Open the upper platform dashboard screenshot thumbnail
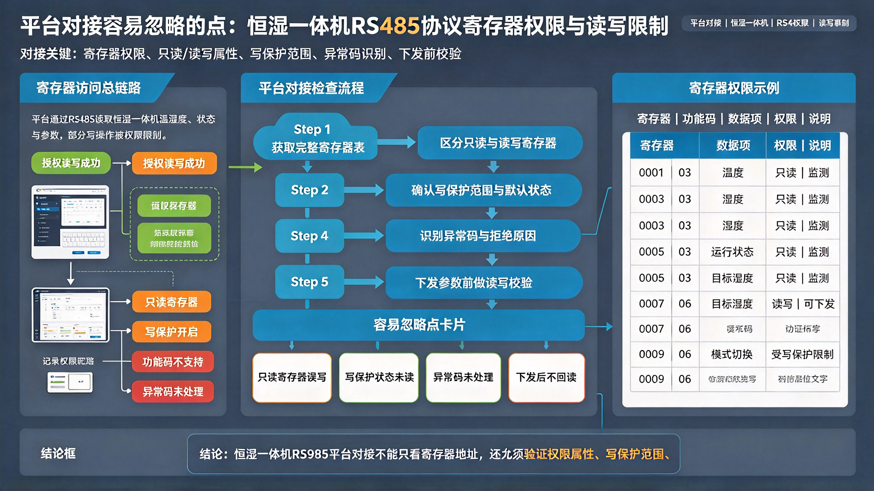Image resolution: width=874 pixels, height=491 pixels. tap(71, 222)
